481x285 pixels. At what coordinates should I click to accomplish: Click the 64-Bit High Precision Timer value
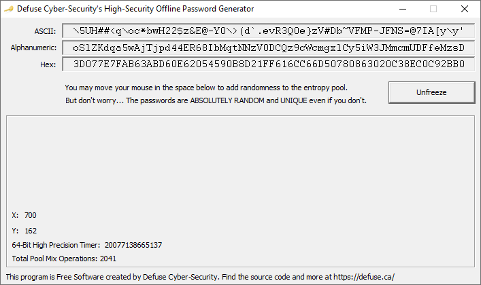[133, 245]
